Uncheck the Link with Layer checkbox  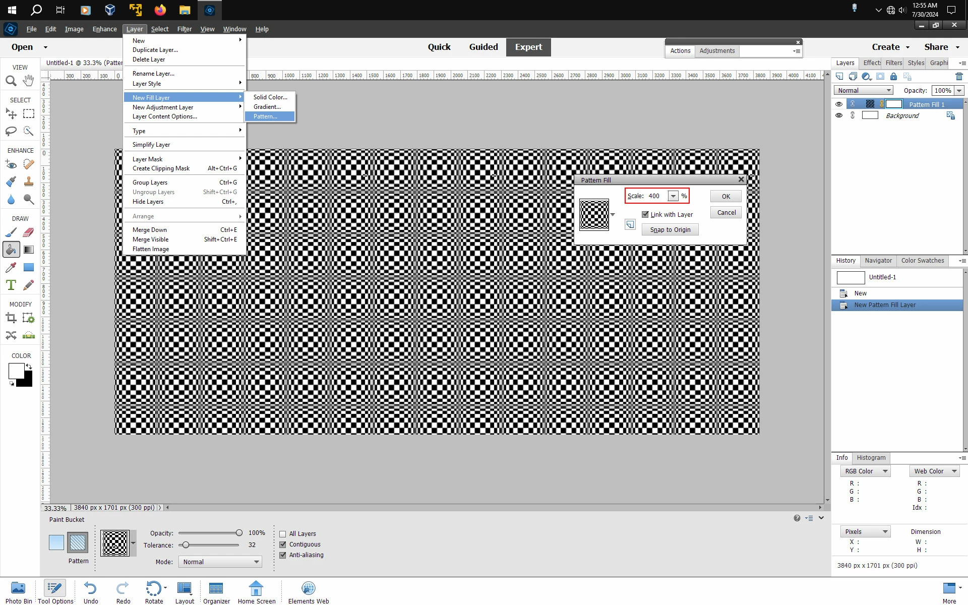645,214
